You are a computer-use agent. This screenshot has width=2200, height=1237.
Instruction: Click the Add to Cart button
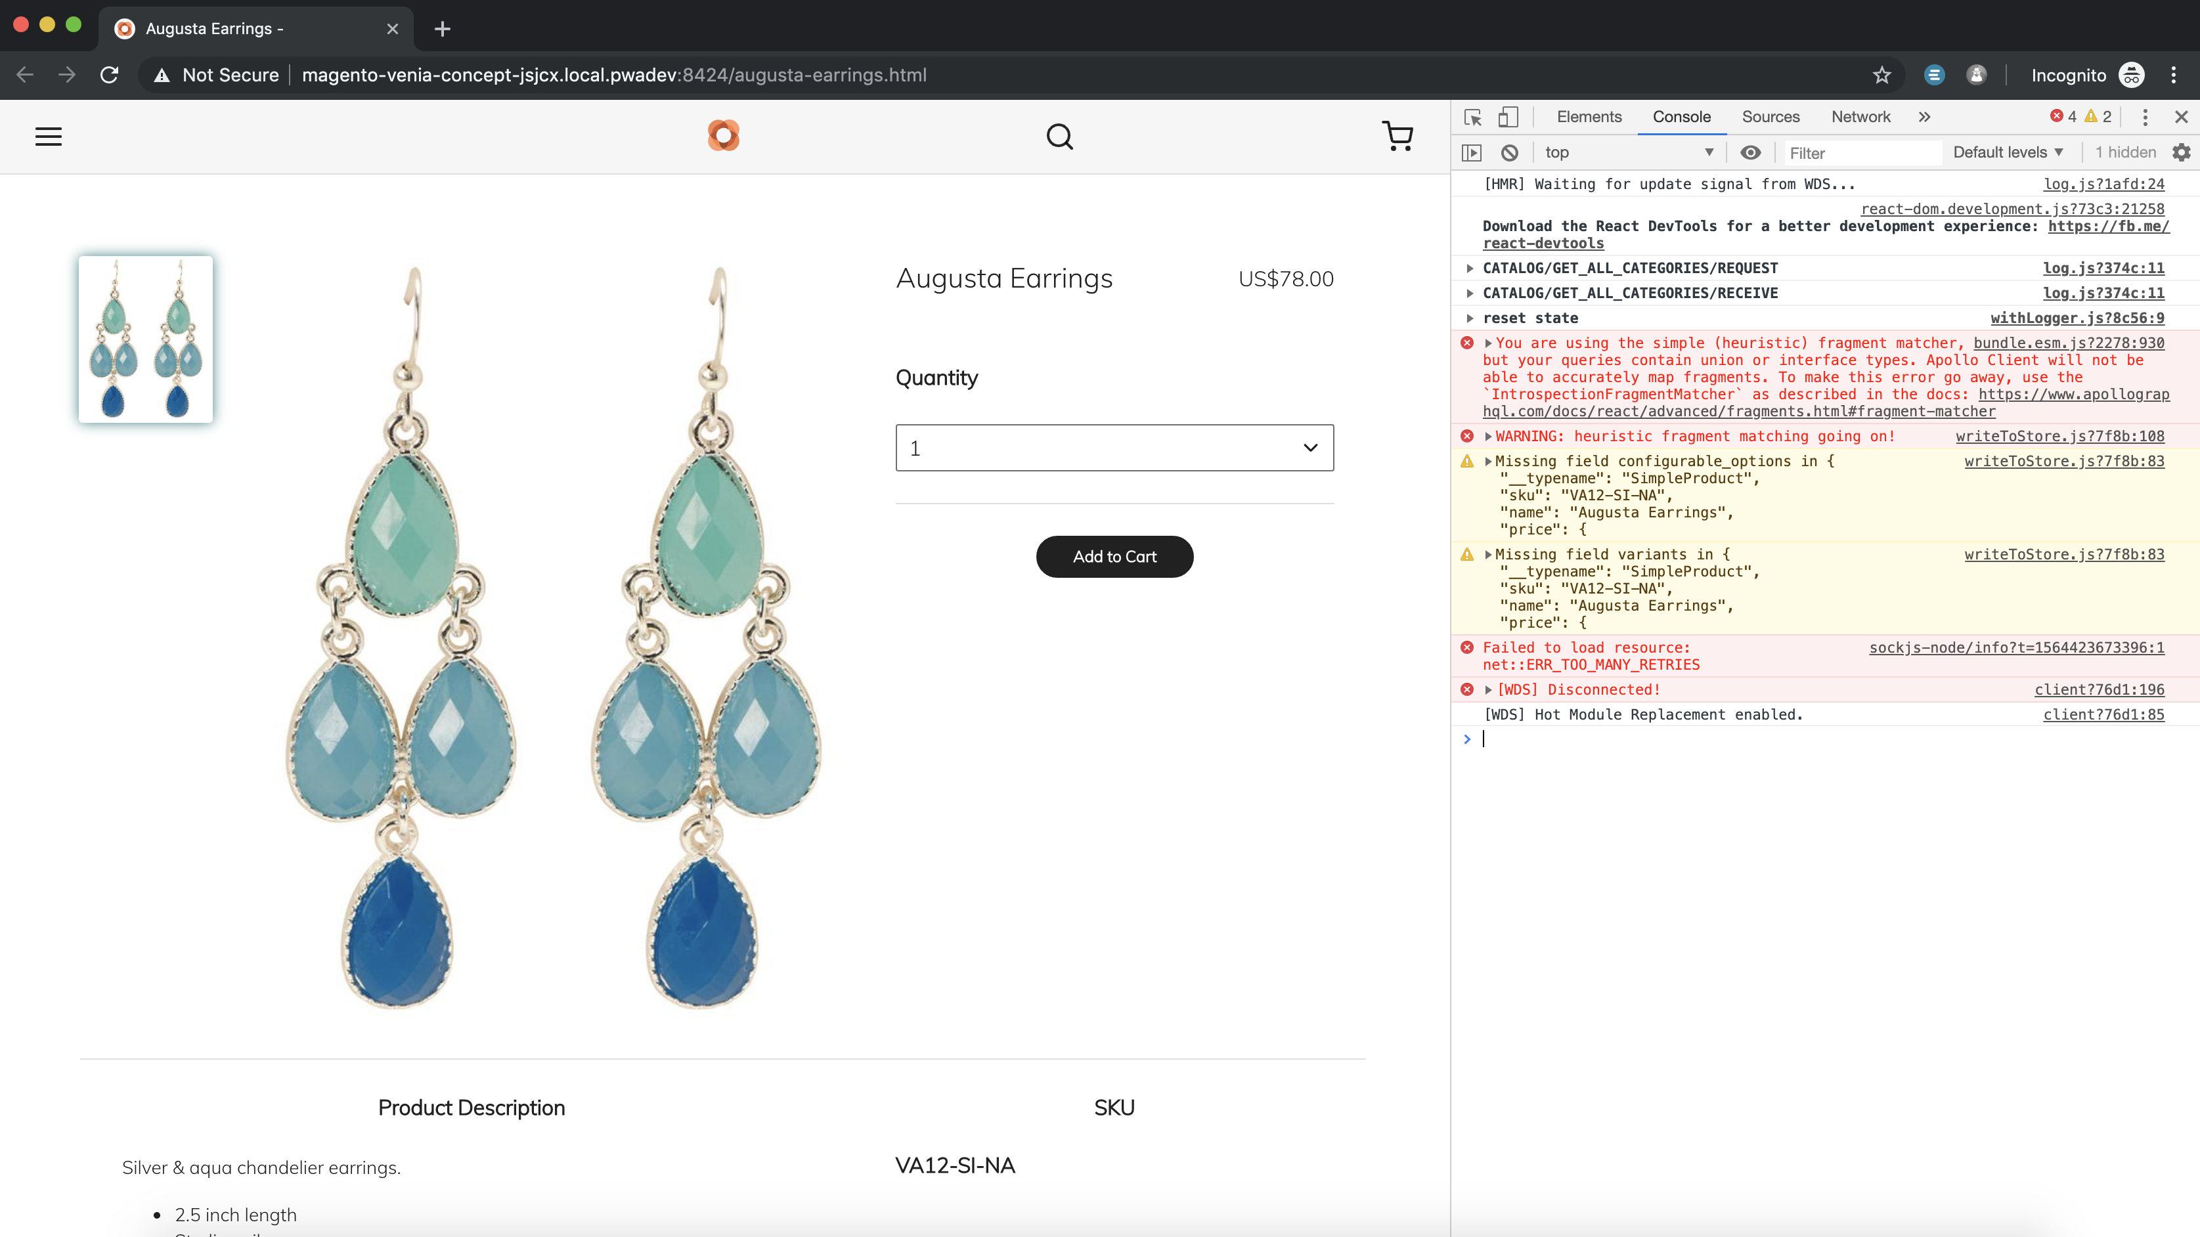(x=1114, y=555)
